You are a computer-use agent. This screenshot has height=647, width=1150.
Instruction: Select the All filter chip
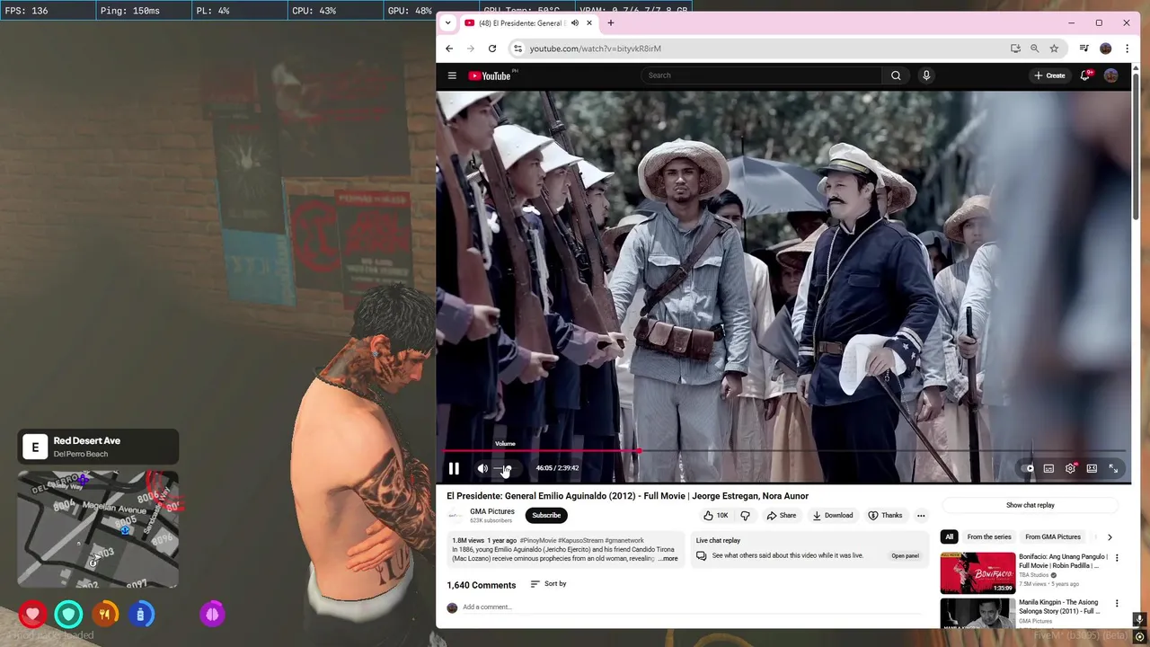click(x=949, y=537)
